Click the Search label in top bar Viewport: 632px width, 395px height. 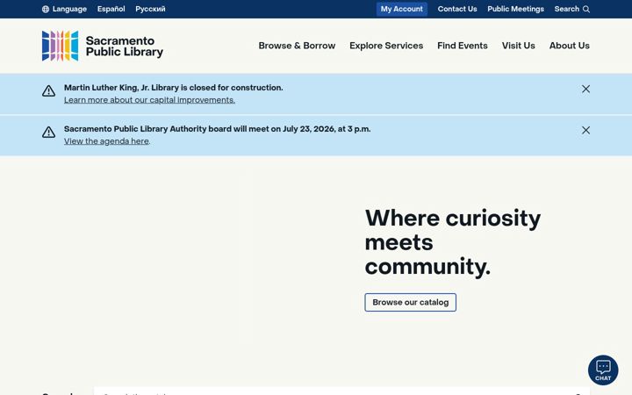(566, 9)
